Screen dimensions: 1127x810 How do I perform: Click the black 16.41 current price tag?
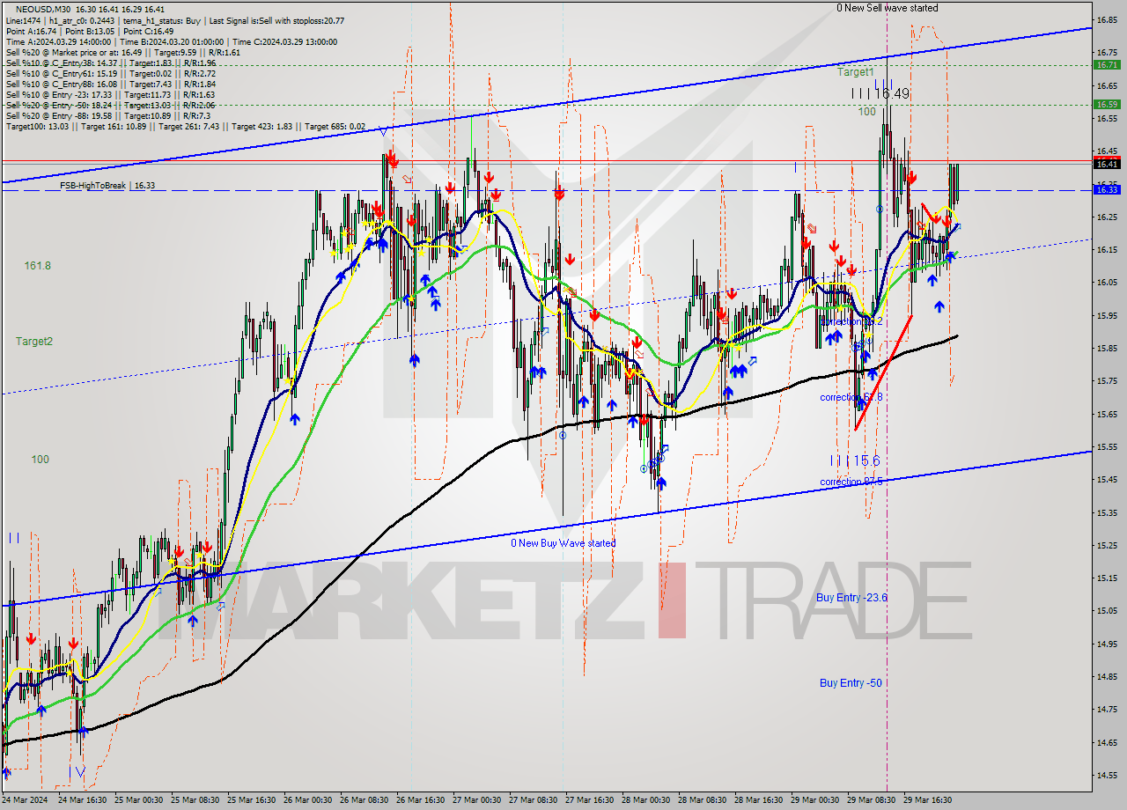point(1107,164)
